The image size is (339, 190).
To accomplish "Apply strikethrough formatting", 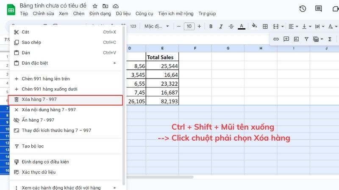I will coord(231,26).
